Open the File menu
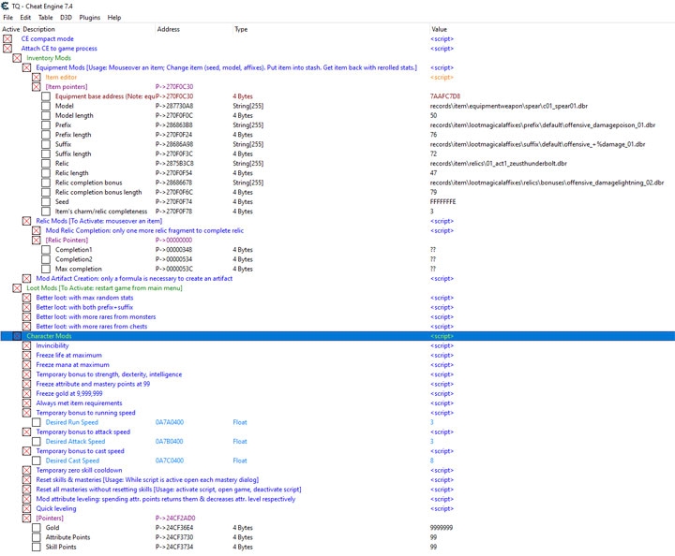The height and width of the screenshot is (556, 675). click(x=7, y=17)
